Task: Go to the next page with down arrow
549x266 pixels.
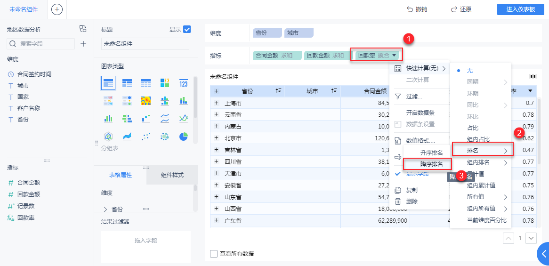Action: [x=531, y=238]
